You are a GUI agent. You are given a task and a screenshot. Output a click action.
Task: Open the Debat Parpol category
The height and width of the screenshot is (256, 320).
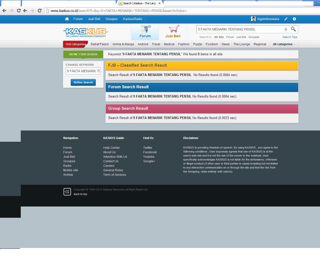click(100, 44)
